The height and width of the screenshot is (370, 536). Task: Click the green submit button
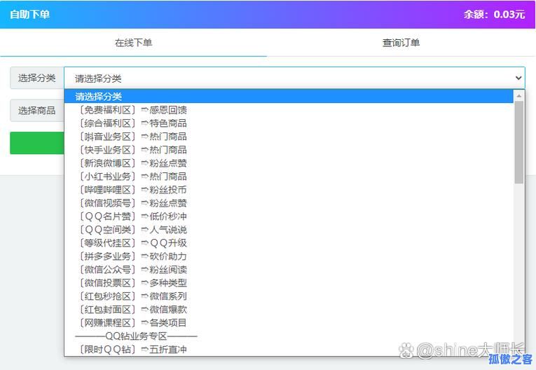tap(37, 143)
